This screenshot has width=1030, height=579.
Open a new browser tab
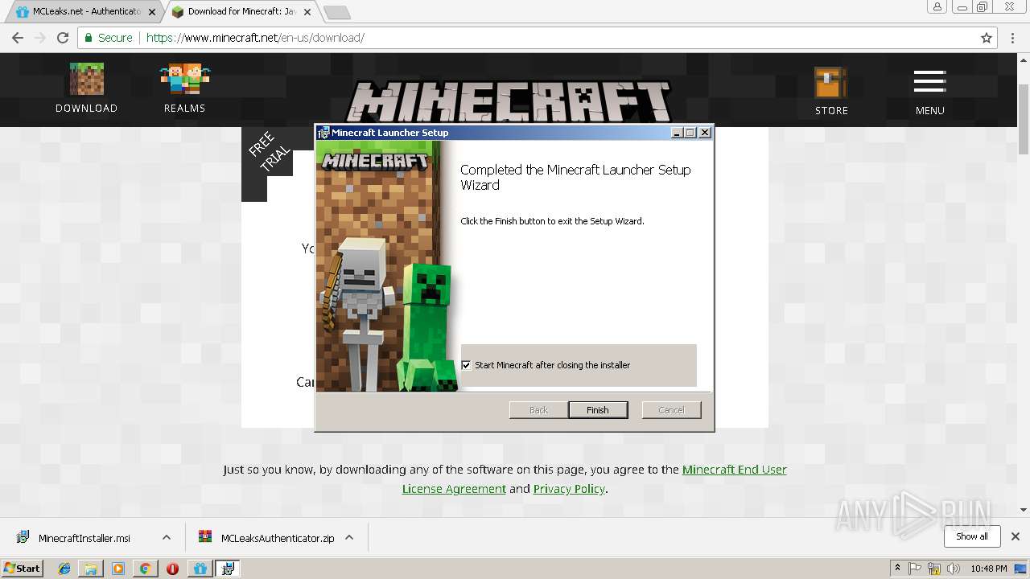click(336, 12)
